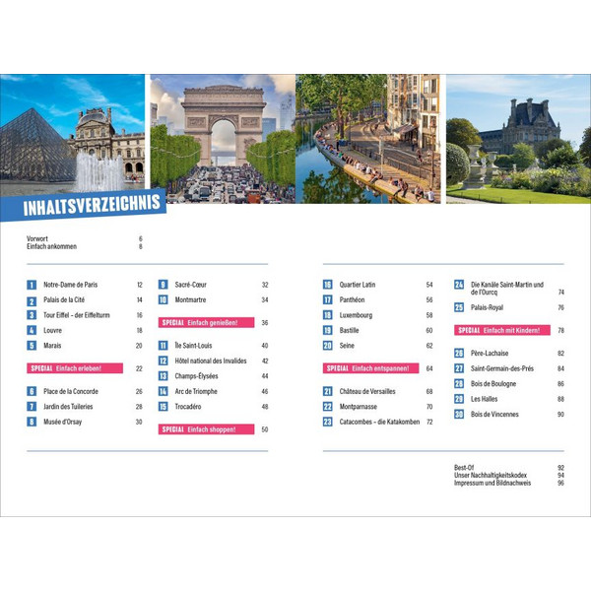Click the number 4 badge beside Louvre
This screenshot has width=591, height=591.
(x=32, y=331)
